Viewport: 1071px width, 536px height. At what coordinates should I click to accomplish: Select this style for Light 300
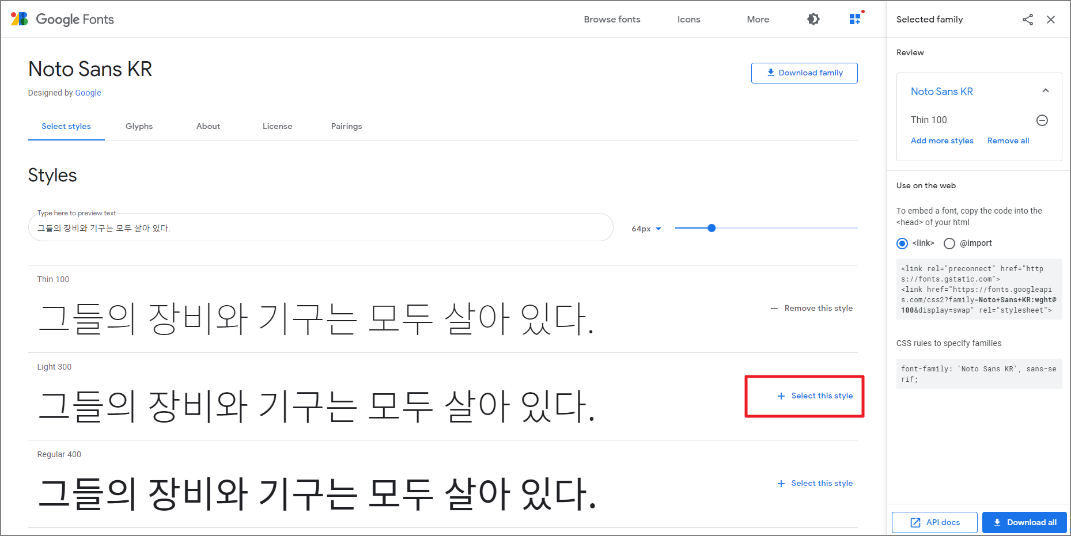tap(815, 396)
